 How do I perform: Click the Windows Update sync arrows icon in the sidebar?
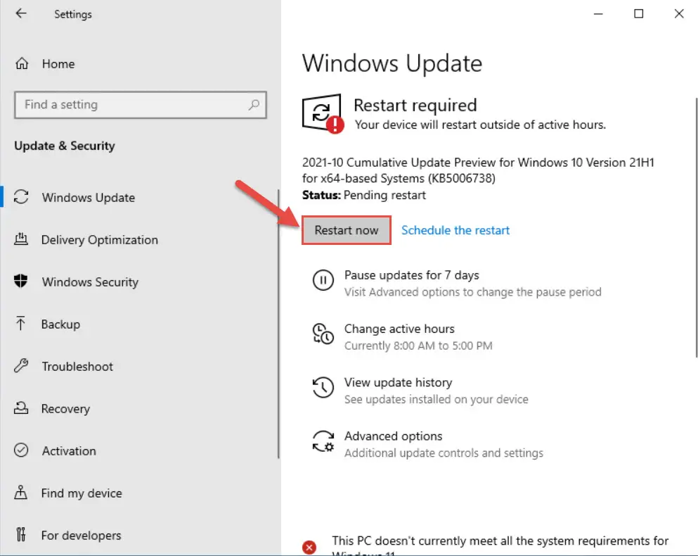point(21,197)
